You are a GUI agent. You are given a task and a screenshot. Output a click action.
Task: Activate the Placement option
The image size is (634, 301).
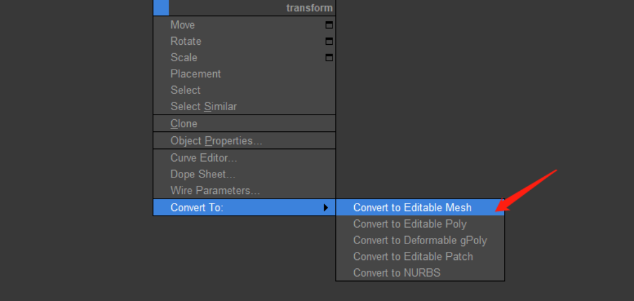196,74
